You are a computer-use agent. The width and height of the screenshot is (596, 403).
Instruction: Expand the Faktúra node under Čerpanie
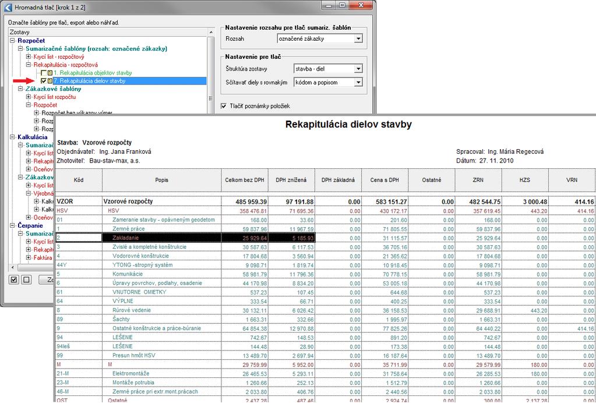[x=29, y=257]
